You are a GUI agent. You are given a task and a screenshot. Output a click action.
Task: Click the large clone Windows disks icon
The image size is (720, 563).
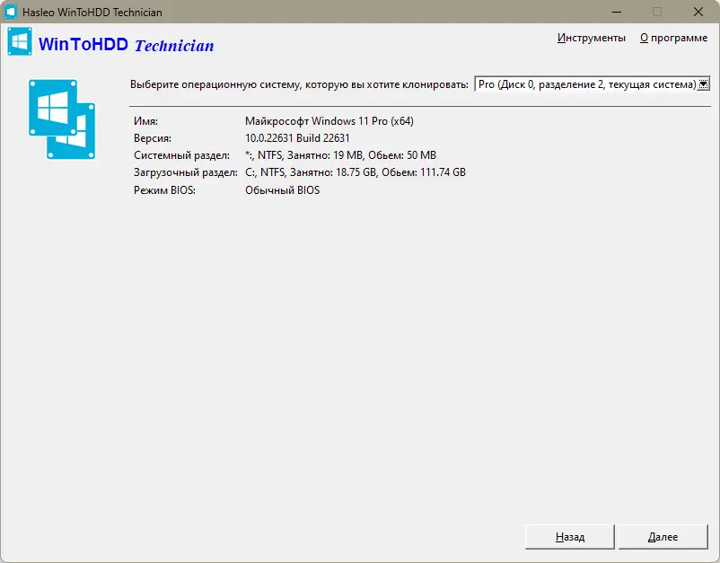click(x=62, y=119)
